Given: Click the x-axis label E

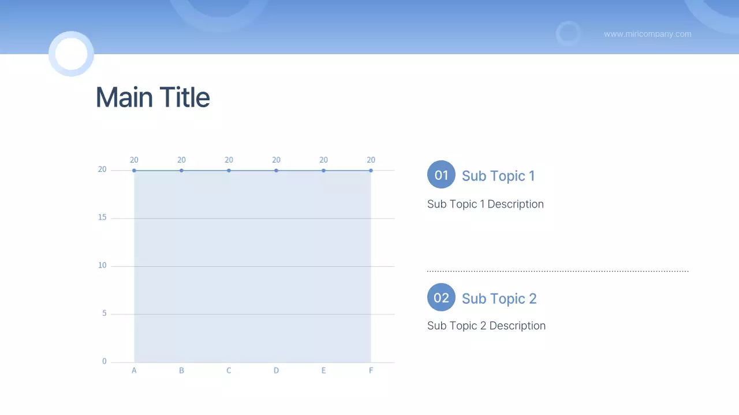Looking at the screenshot, I should tap(323, 371).
